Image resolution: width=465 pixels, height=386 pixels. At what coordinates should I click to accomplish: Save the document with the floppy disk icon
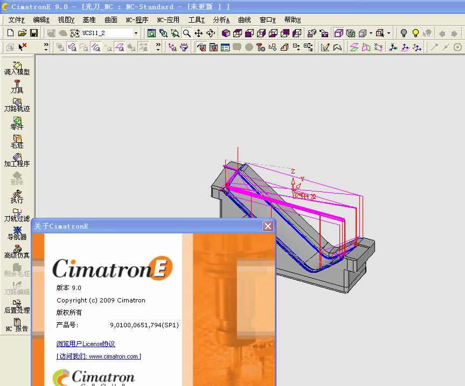pyautogui.click(x=34, y=33)
